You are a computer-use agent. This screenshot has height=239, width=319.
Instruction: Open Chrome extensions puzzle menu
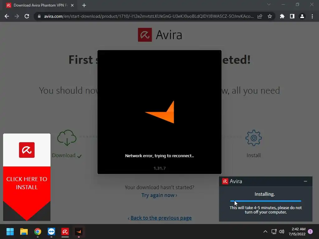[x=282, y=16]
